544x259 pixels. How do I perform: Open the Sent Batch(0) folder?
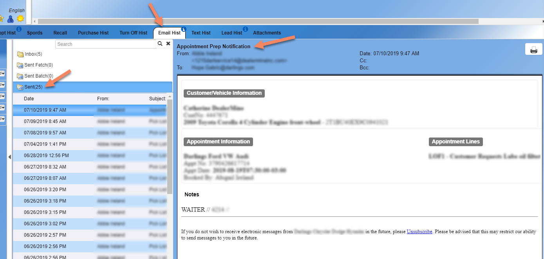38,76
